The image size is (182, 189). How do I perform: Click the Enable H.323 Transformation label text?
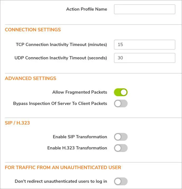(x=77, y=148)
